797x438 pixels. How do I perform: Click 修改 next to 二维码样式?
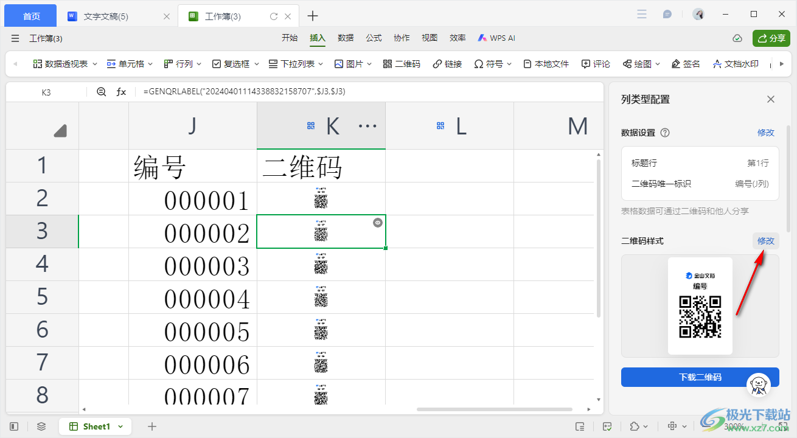pyautogui.click(x=766, y=241)
